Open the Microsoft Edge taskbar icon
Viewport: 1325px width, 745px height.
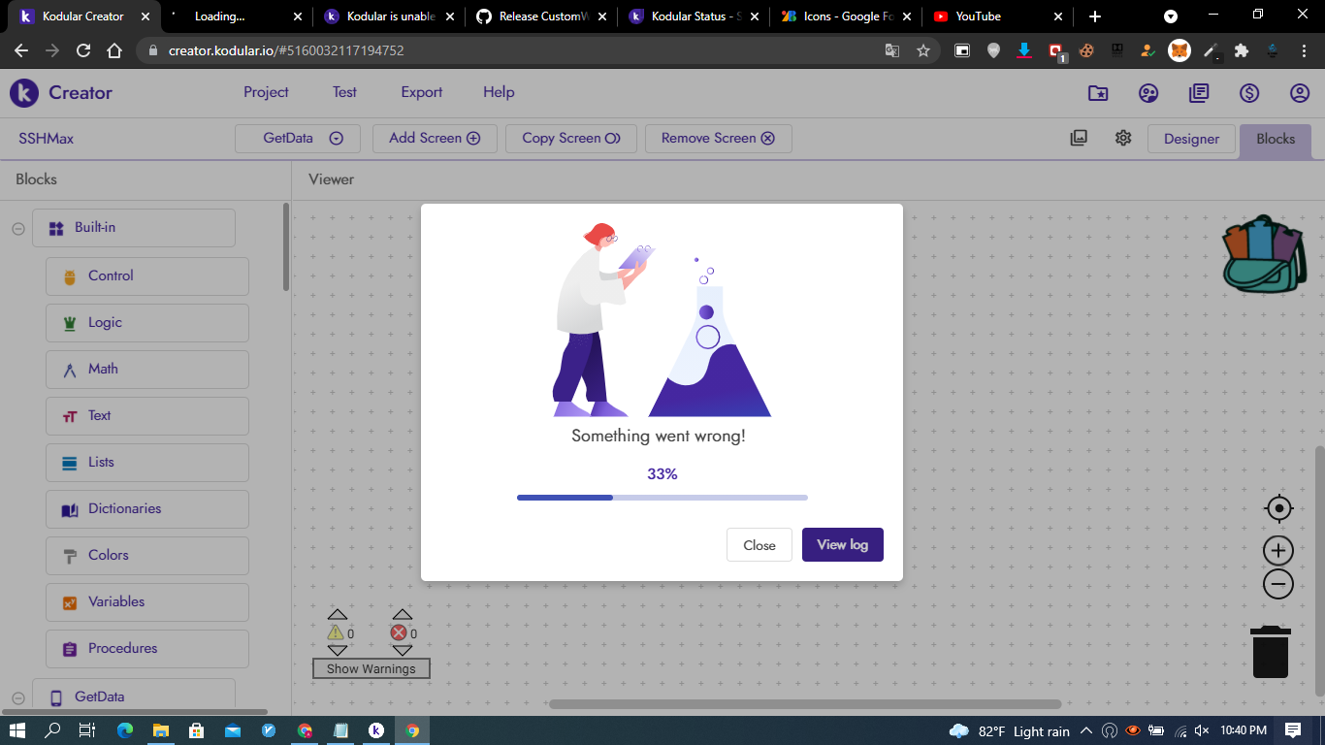pos(125,730)
